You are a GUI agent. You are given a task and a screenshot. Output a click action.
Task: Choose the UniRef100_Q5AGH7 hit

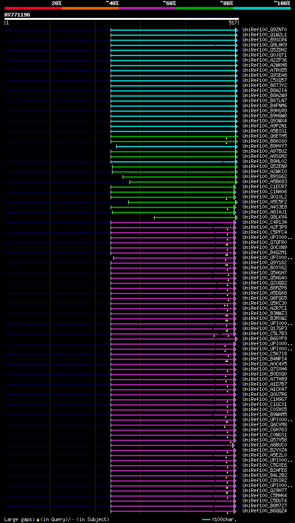click(265, 273)
